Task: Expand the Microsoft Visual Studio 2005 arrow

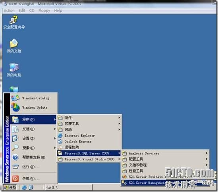Action: pos(119,159)
